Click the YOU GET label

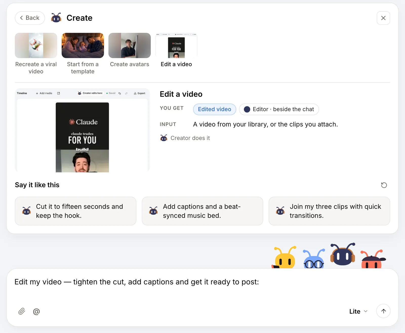coord(172,108)
